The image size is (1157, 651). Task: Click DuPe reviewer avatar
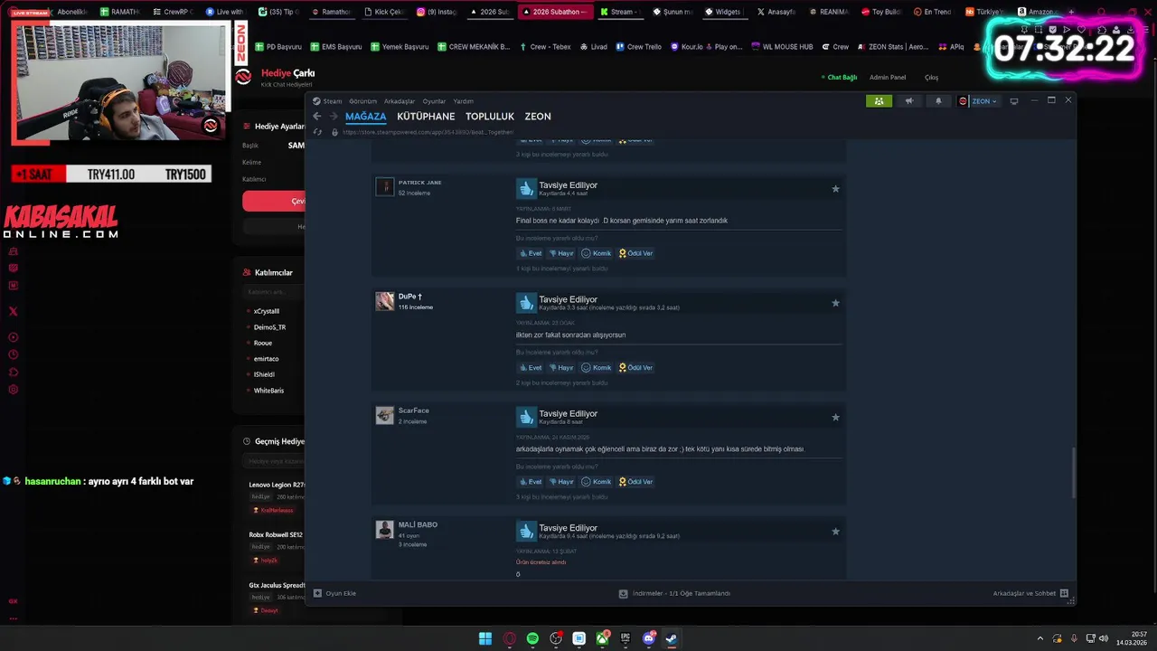point(385,301)
